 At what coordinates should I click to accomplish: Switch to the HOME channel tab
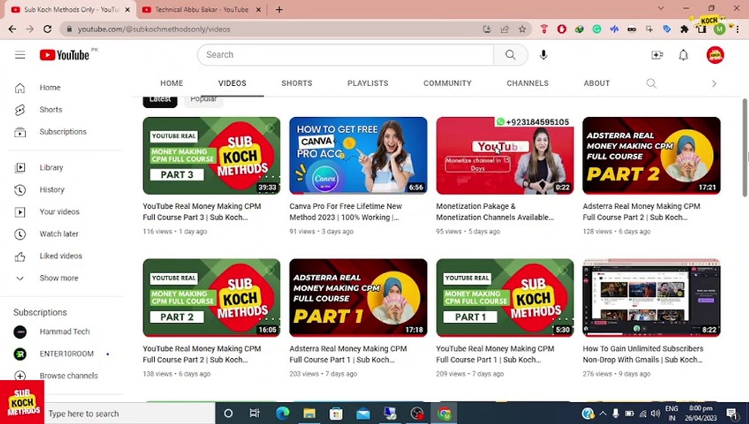[x=172, y=83]
